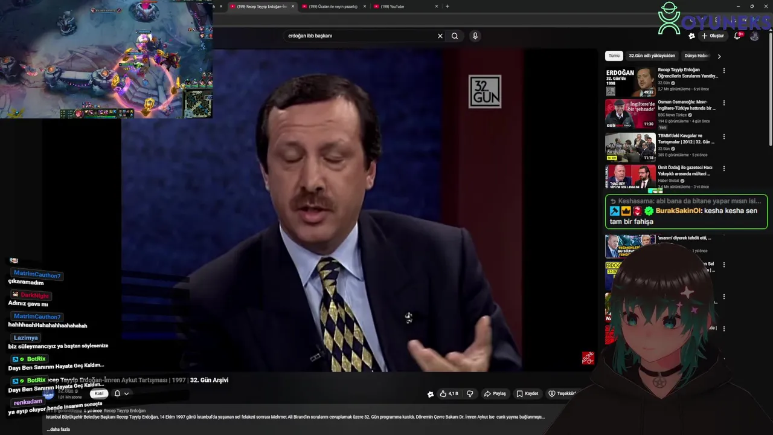The image size is (773, 435).
Task: Click the 32.GÜN watermark logo on video
Action: click(x=485, y=91)
